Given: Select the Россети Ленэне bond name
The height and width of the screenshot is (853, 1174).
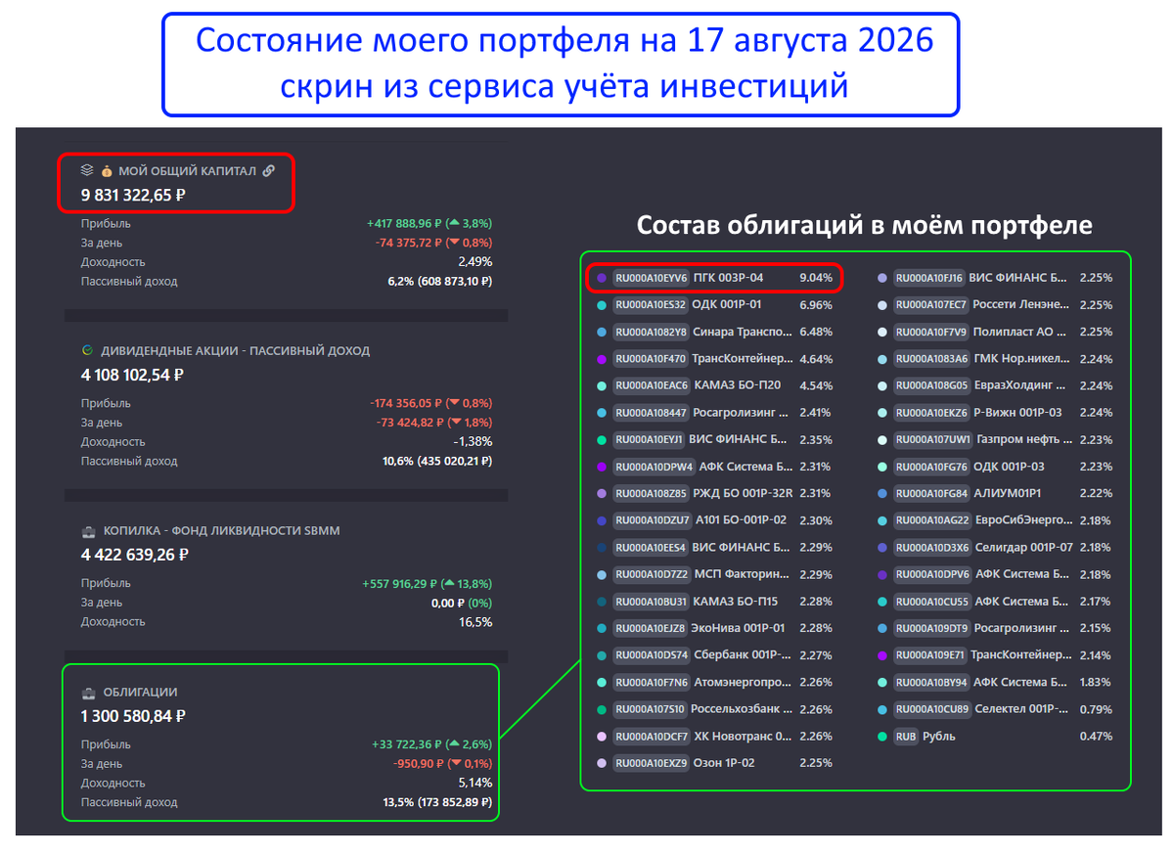Looking at the screenshot, I should pos(1023,305).
